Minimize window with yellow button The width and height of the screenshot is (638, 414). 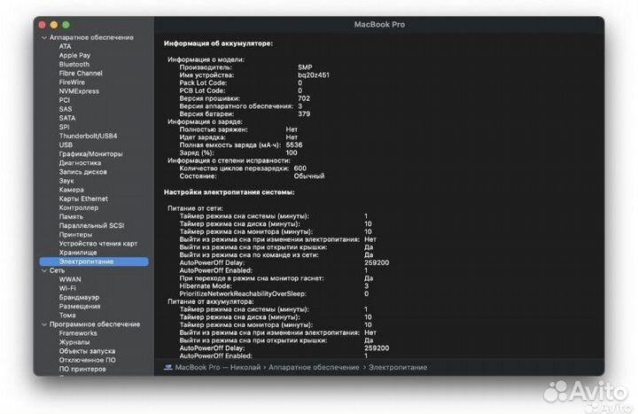coord(54,25)
